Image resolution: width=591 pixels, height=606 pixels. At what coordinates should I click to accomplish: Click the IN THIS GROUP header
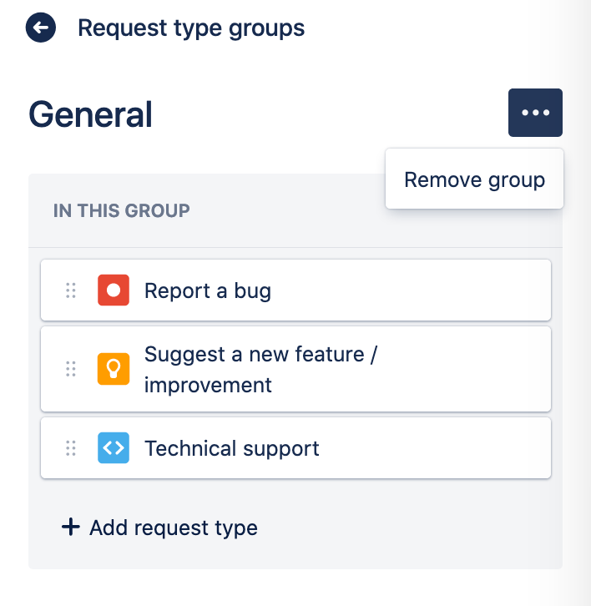click(122, 210)
